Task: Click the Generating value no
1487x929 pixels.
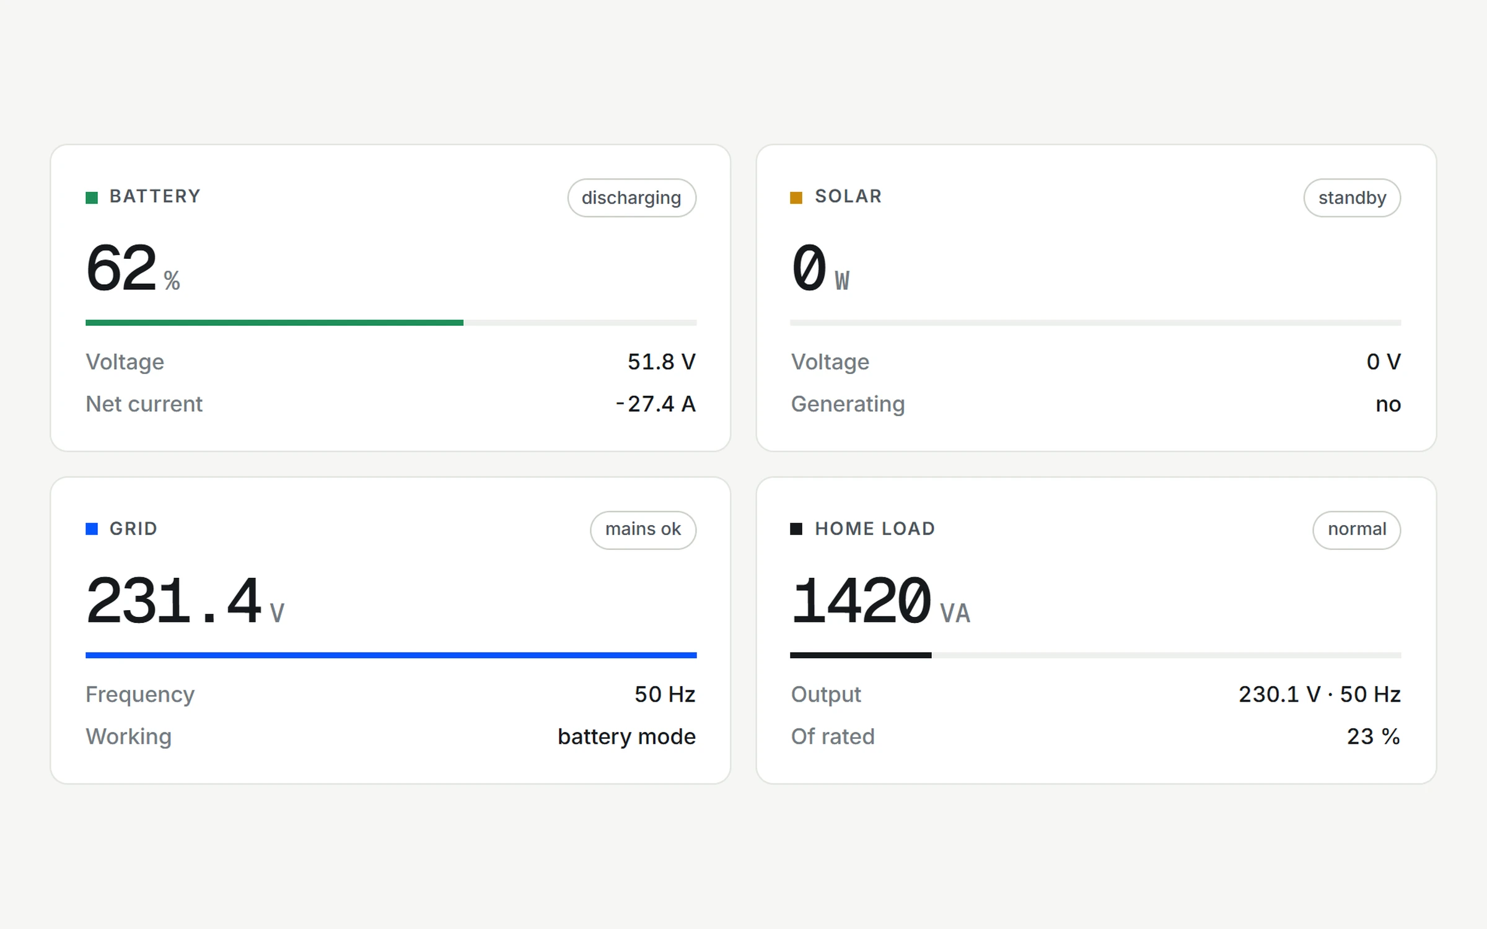Action: point(1388,404)
